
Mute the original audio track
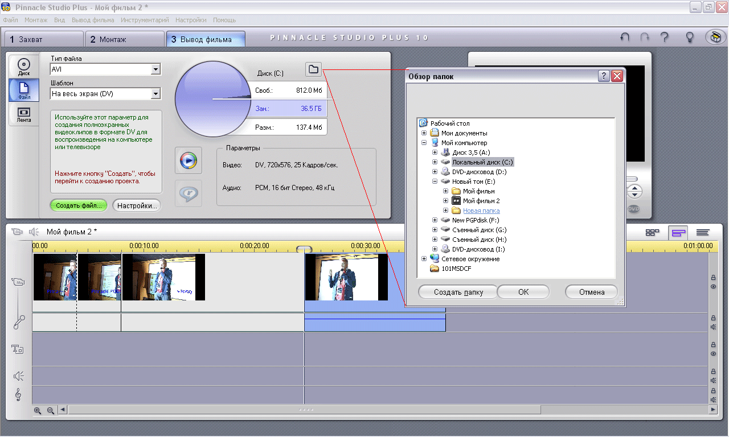pos(713,327)
